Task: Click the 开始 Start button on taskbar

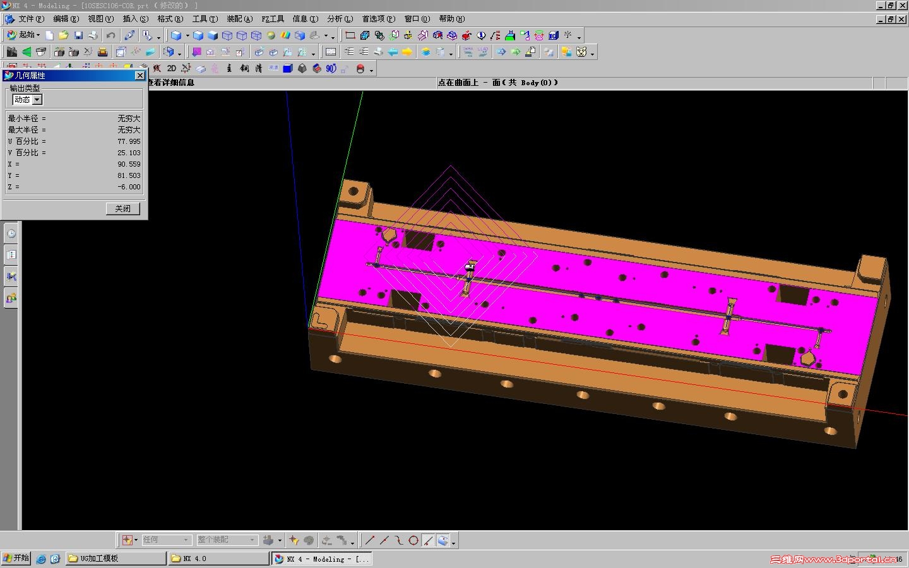Action: click(16, 559)
